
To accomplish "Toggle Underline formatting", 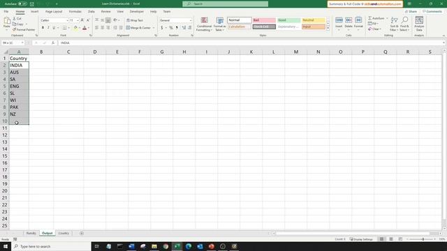I will (54, 28).
